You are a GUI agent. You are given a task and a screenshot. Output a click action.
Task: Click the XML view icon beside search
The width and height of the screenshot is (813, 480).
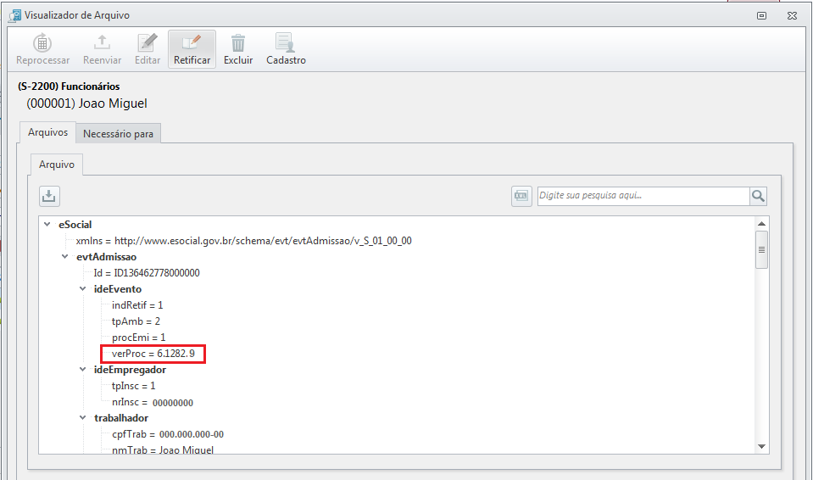[521, 196]
